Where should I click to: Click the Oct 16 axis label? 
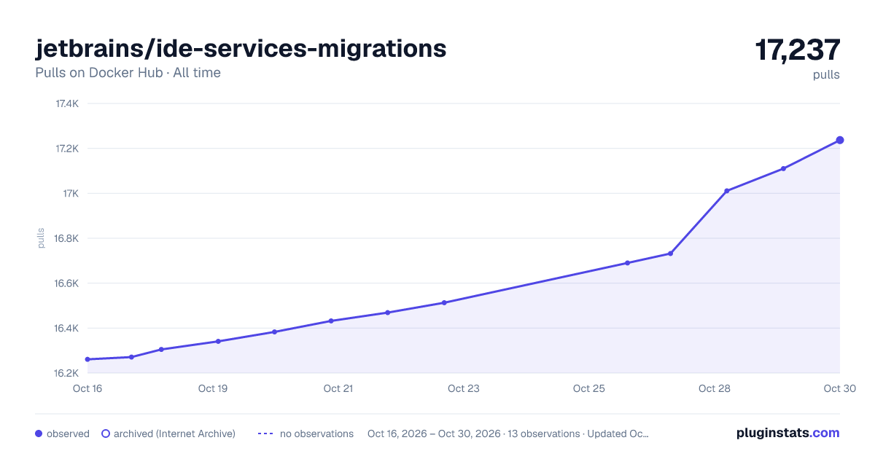tap(87, 388)
